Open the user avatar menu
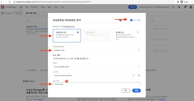The height and width of the screenshot is (101, 194). coord(191,7)
